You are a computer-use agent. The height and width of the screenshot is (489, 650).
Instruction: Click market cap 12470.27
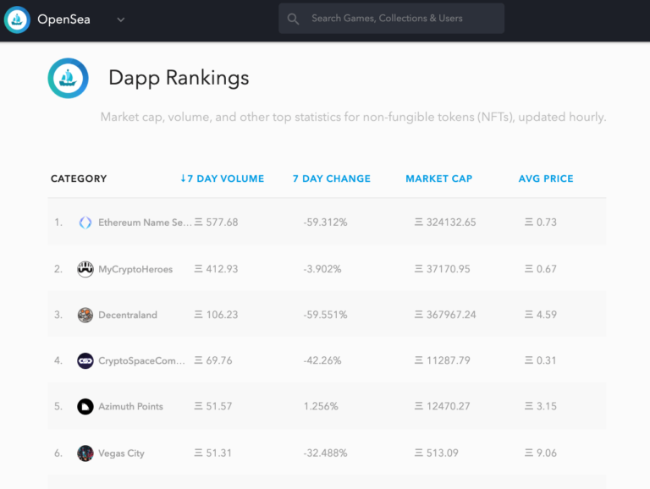pos(443,406)
